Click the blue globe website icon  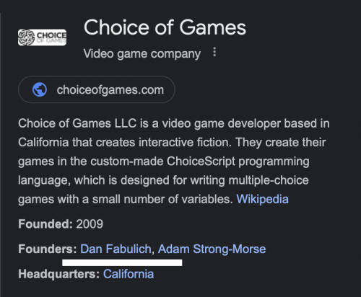pos(40,89)
